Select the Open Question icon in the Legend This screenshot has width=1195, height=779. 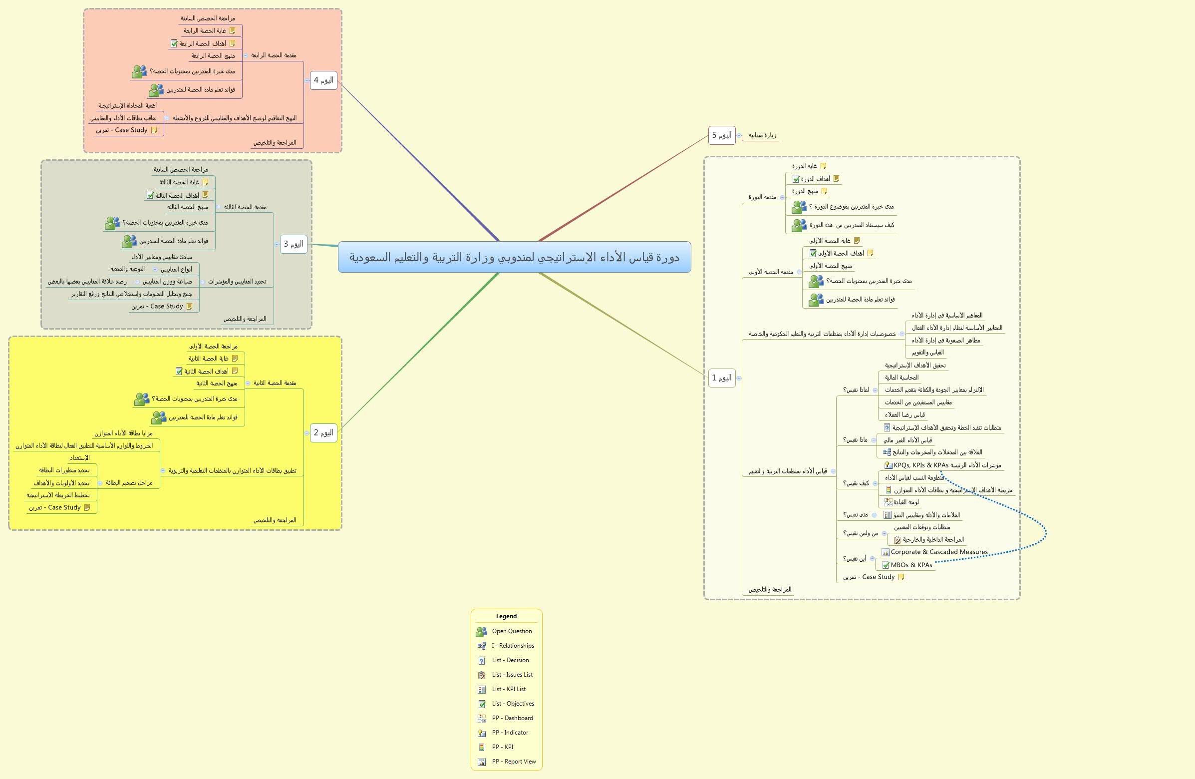click(x=482, y=631)
